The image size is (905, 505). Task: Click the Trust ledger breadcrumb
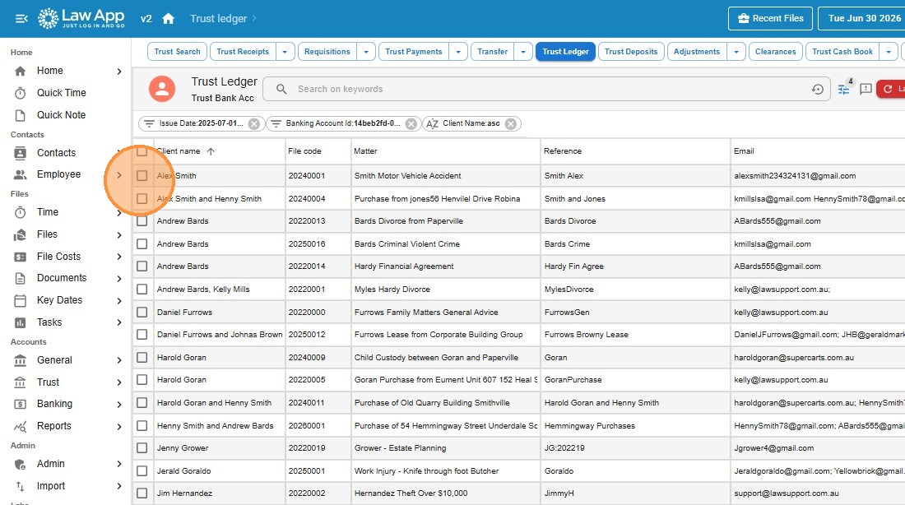click(218, 18)
